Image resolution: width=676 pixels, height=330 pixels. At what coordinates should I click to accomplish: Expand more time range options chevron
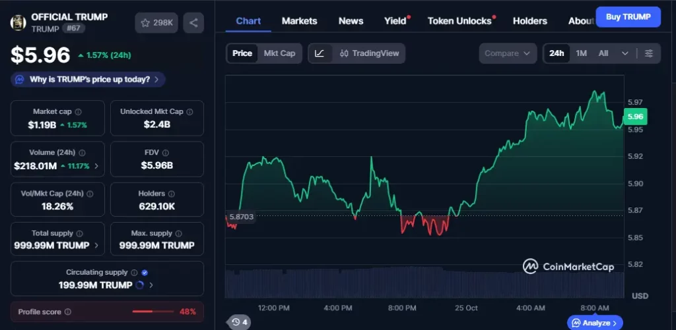point(625,53)
